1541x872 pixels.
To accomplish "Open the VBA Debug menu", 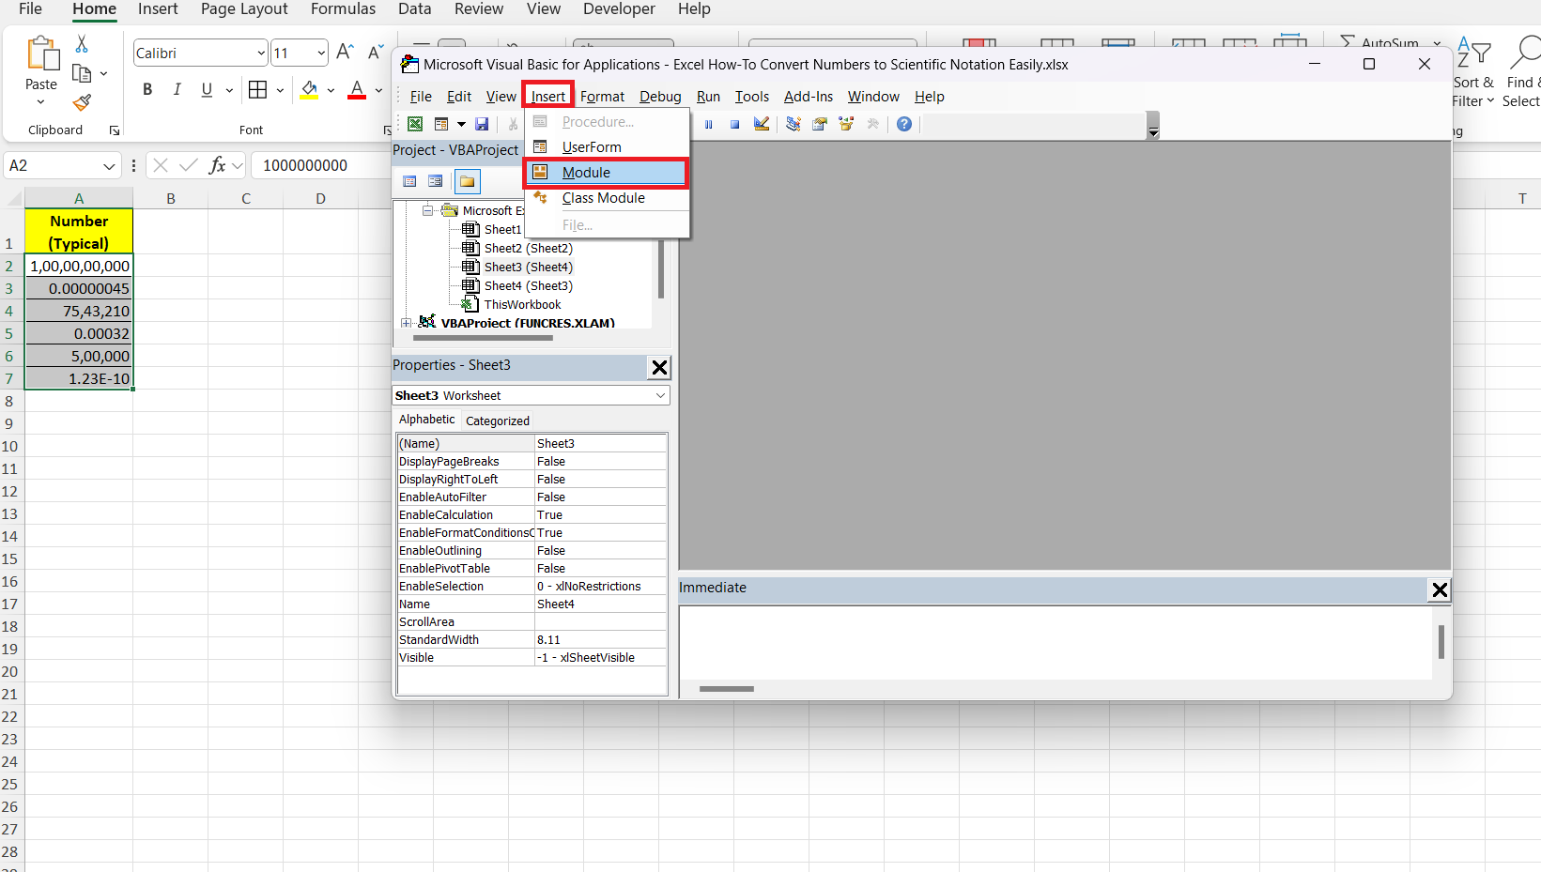I will click(x=660, y=97).
